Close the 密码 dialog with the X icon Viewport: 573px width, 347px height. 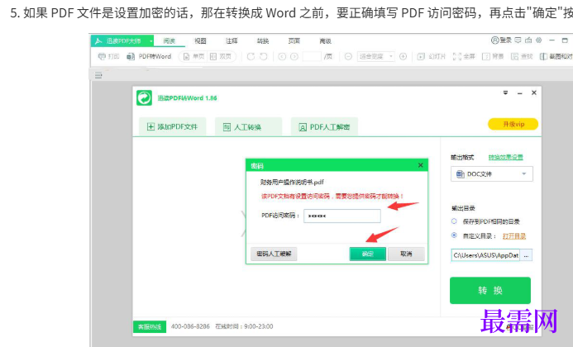click(x=420, y=165)
